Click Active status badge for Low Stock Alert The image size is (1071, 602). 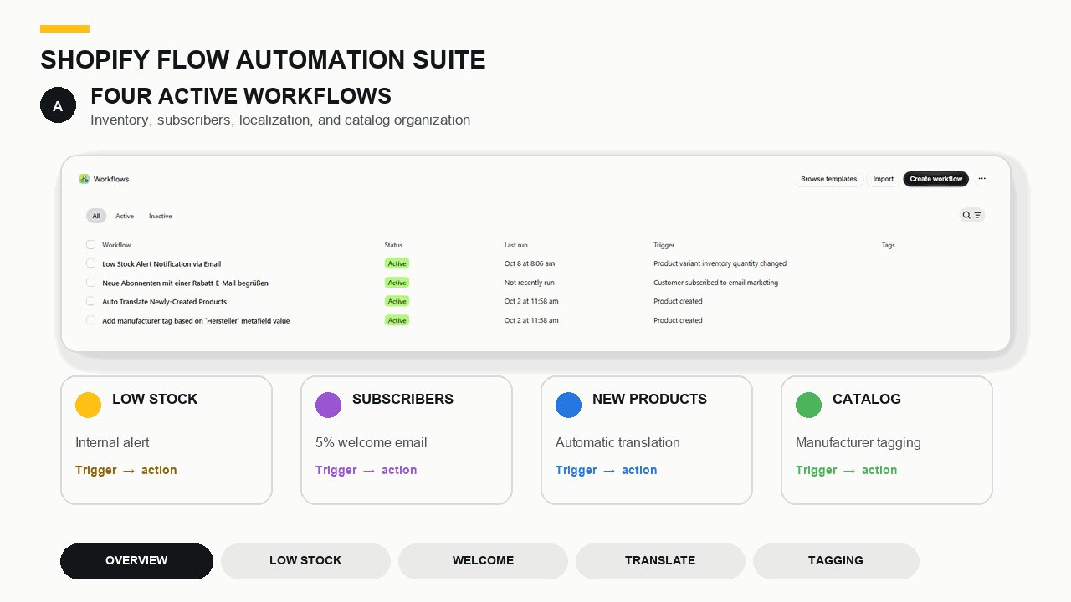click(x=397, y=263)
